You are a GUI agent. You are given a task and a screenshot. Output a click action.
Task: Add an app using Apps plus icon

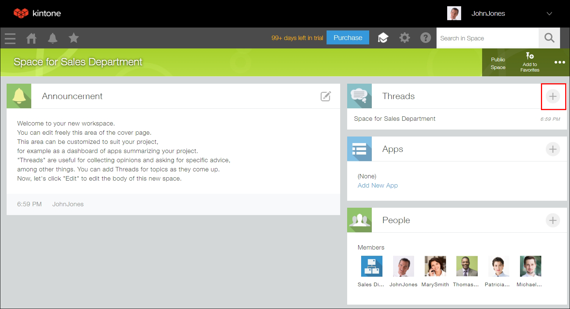552,149
